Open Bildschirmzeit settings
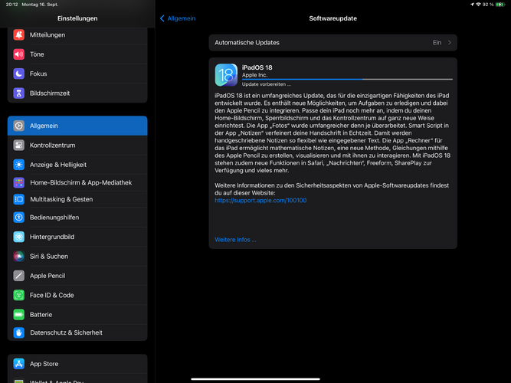Image resolution: width=511 pixels, height=383 pixels. 77,93
